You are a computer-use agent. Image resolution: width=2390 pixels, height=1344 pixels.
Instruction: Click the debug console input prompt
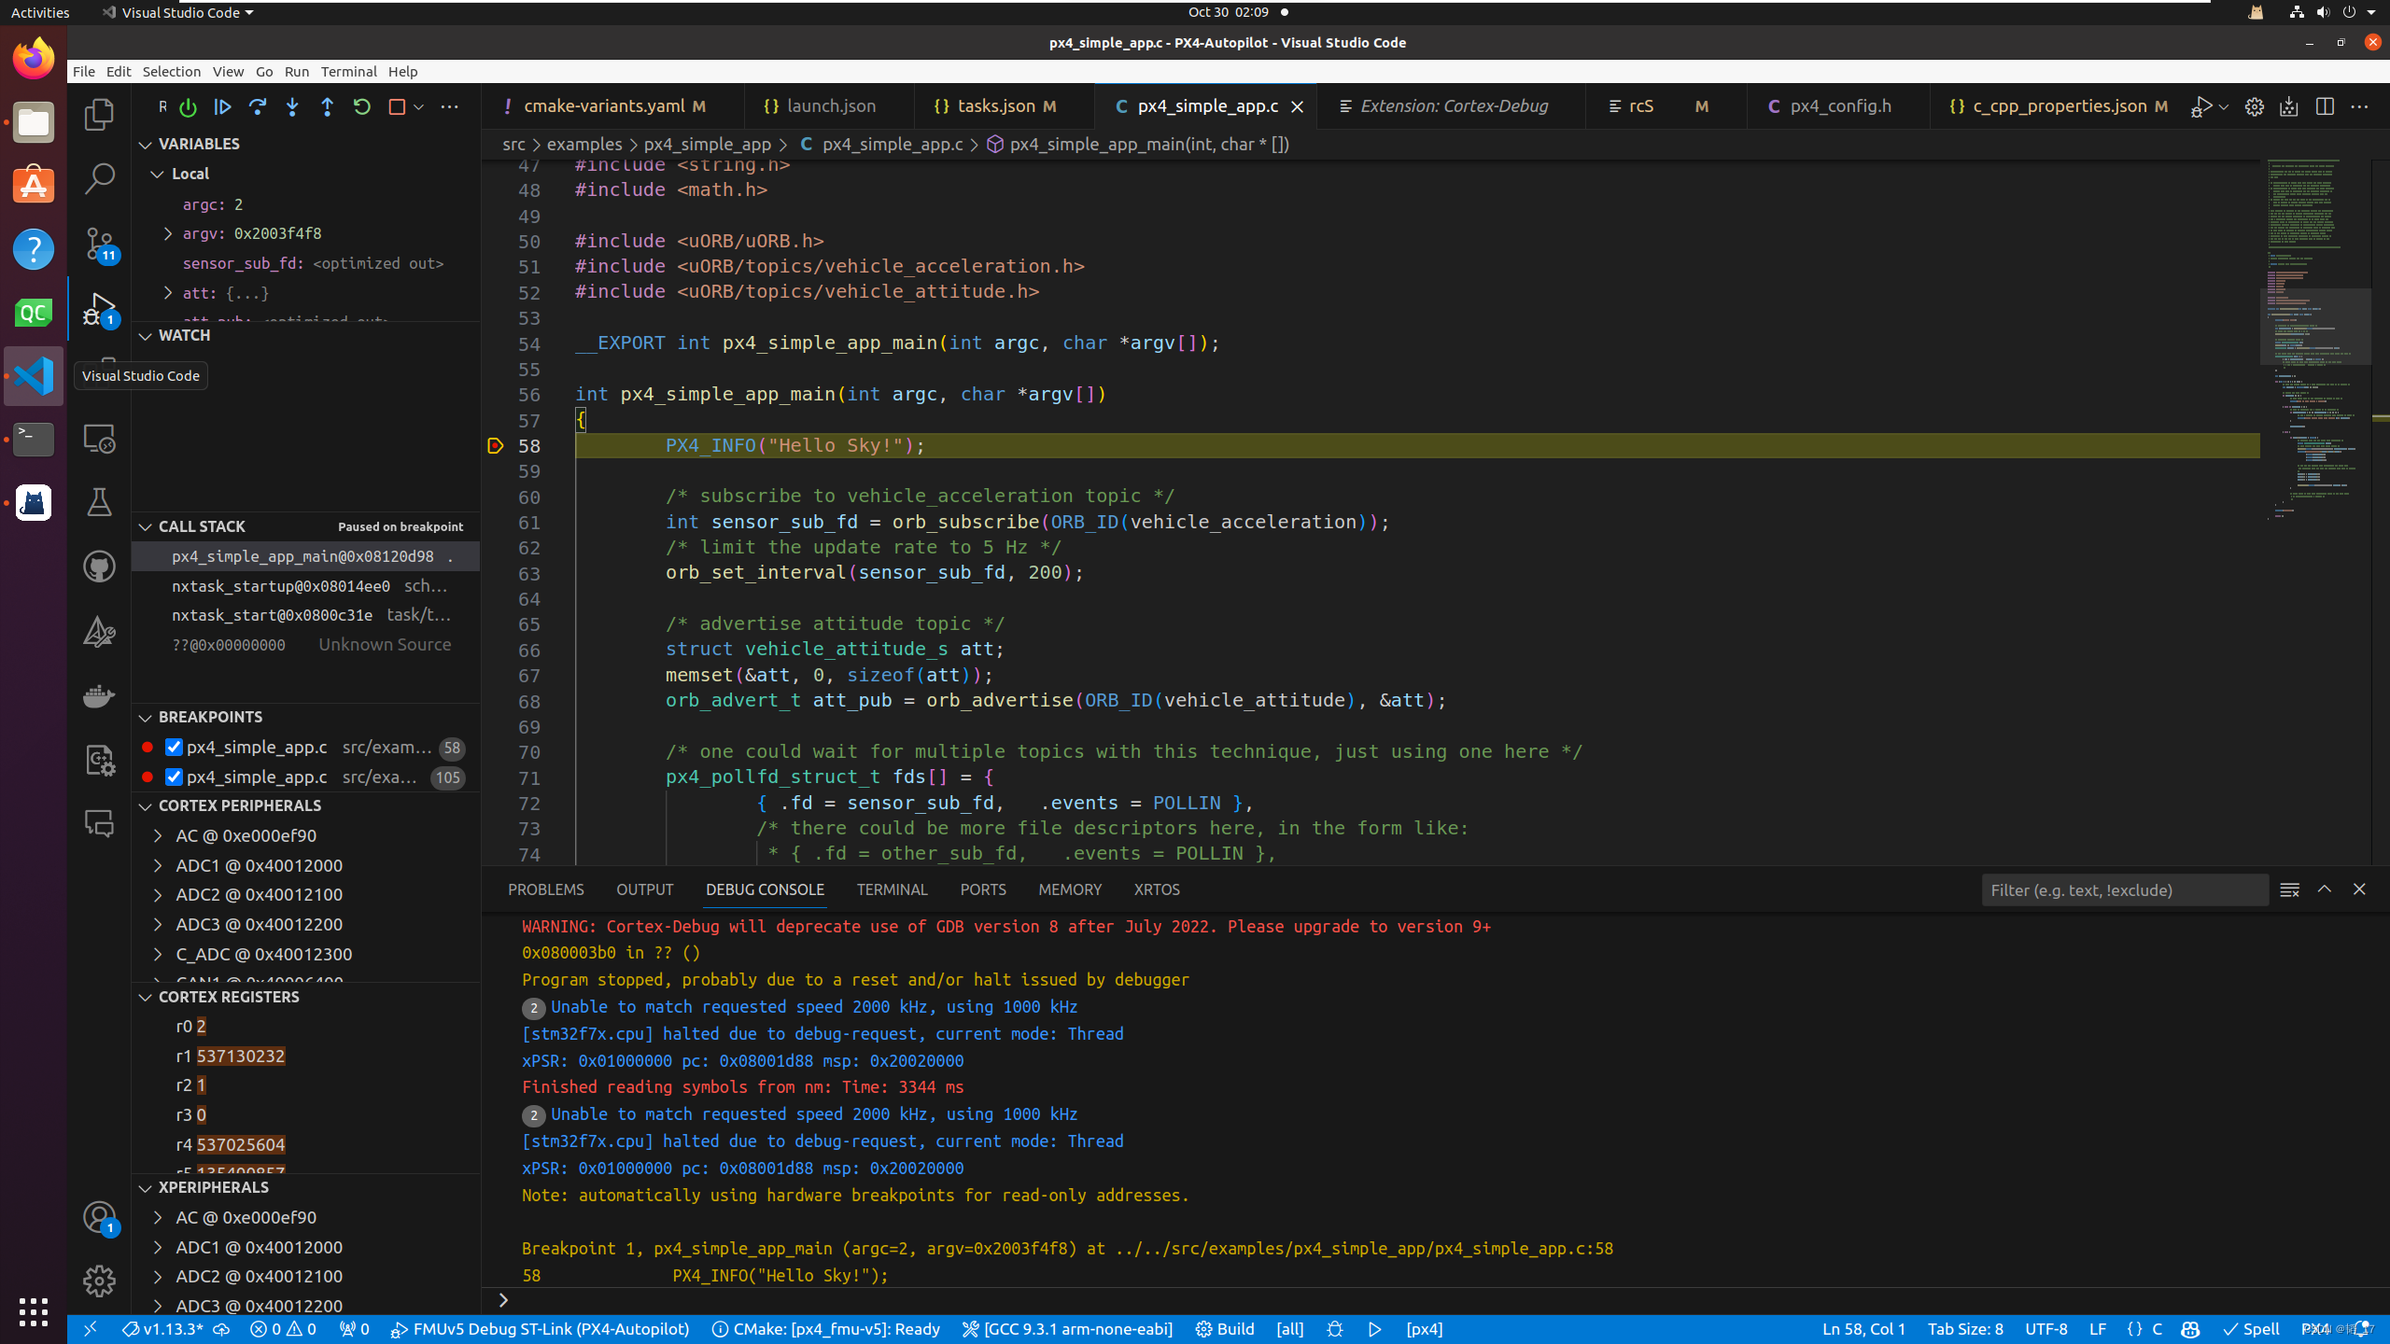[x=1438, y=1300]
